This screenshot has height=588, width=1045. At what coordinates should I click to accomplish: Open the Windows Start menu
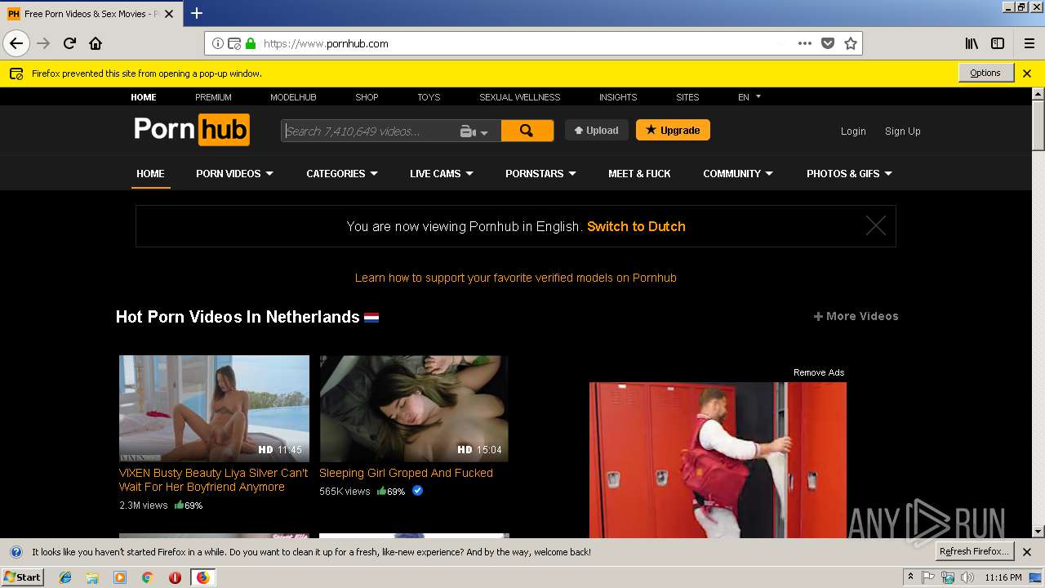tap(23, 577)
